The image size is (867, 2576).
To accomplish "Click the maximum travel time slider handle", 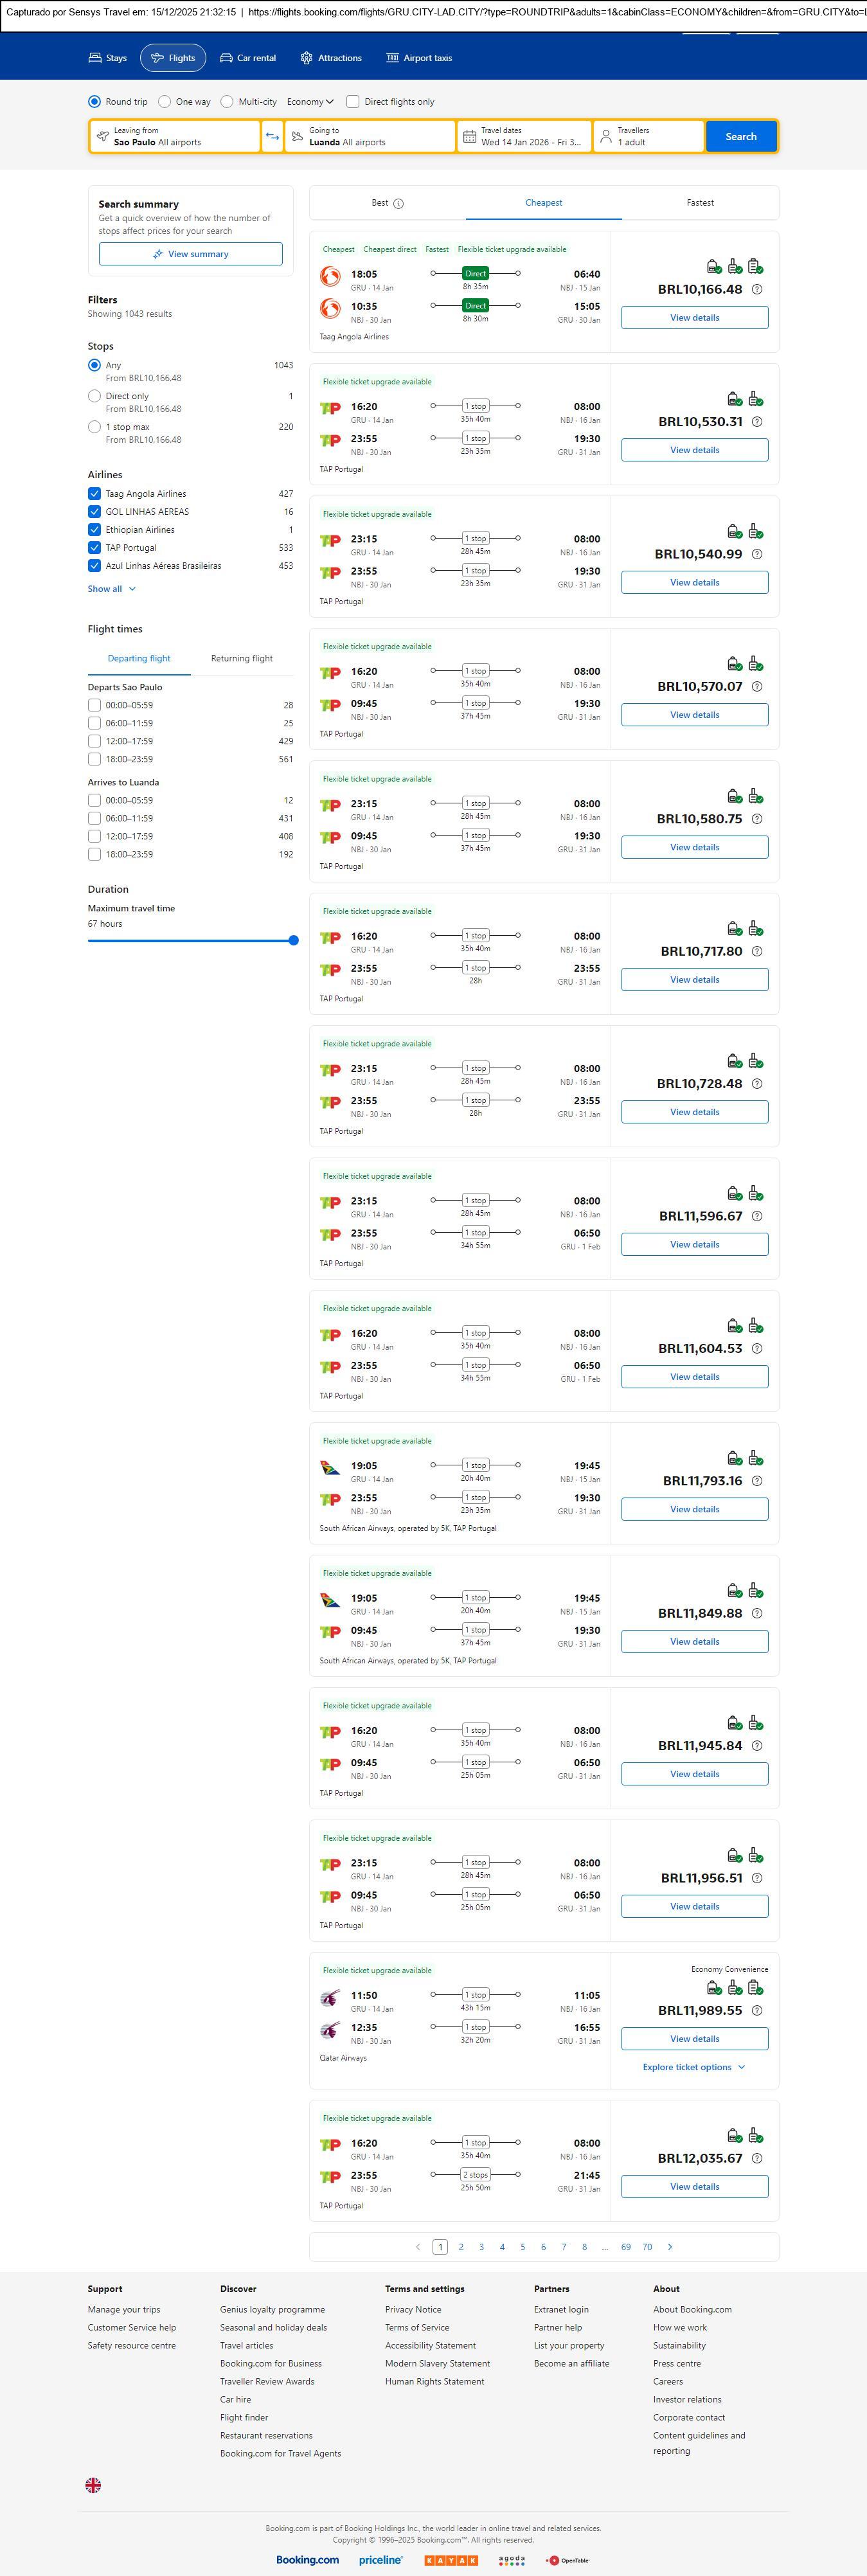I will click(x=293, y=940).
